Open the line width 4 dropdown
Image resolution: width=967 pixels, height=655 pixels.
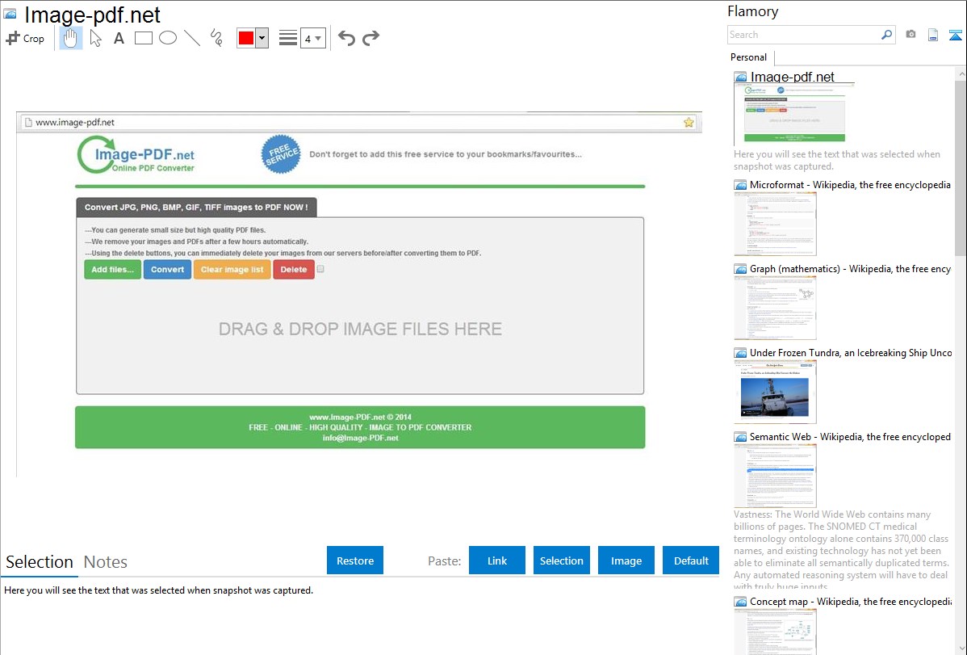pyautogui.click(x=312, y=38)
